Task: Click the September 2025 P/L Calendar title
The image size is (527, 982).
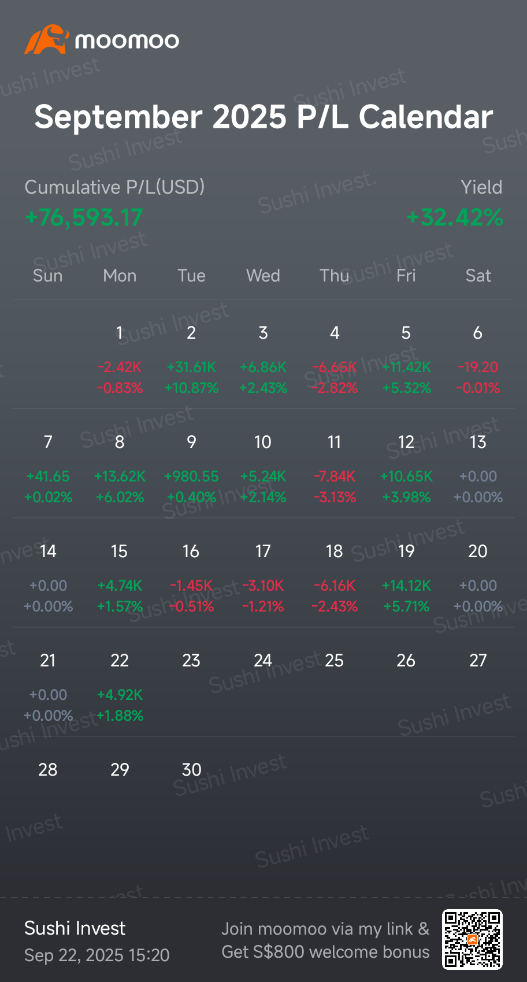Action: pos(263,117)
